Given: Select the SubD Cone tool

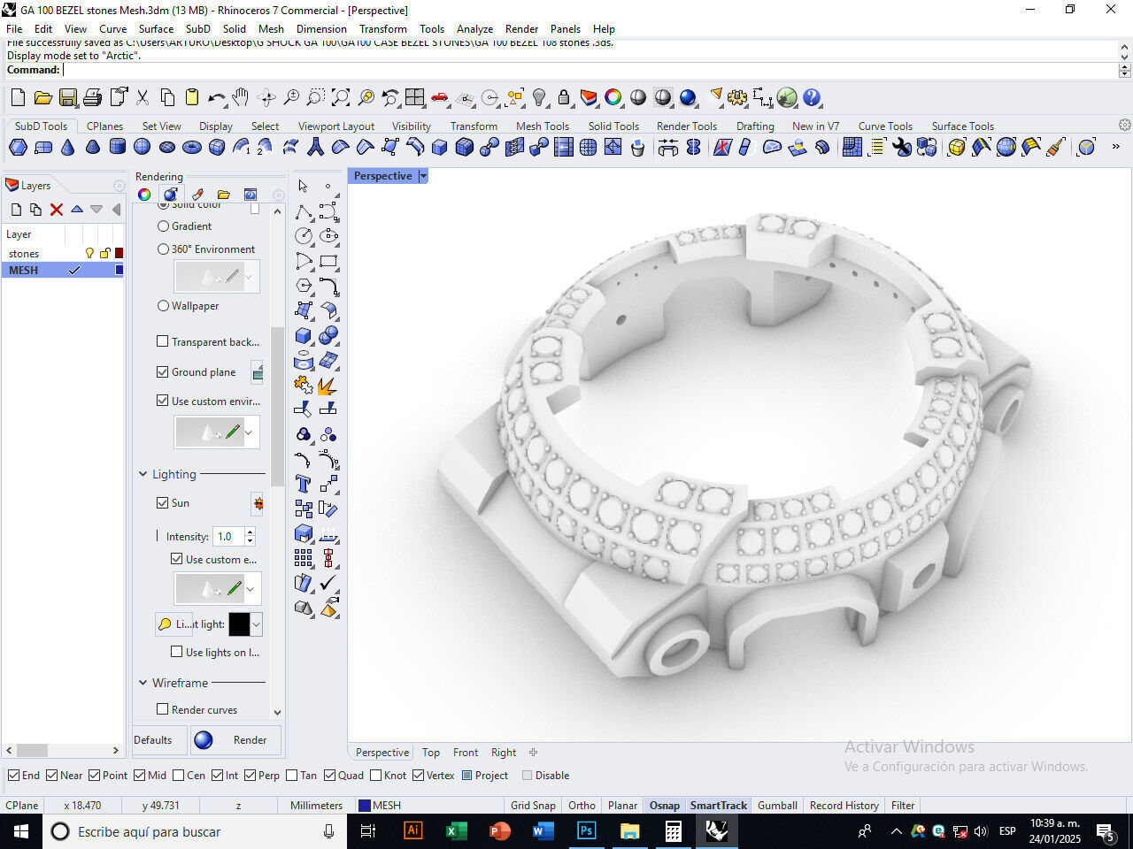Looking at the screenshot, I should click(x=68, y=147).
